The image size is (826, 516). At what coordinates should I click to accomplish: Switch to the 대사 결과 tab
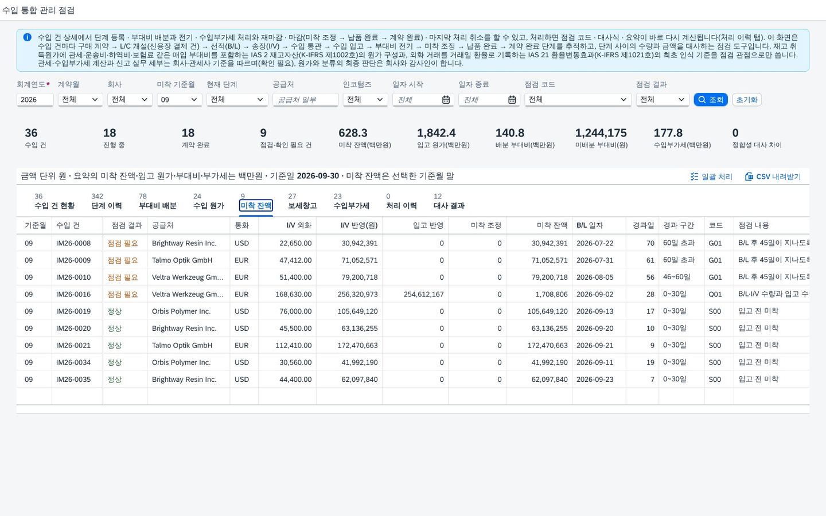pos(449,206)
